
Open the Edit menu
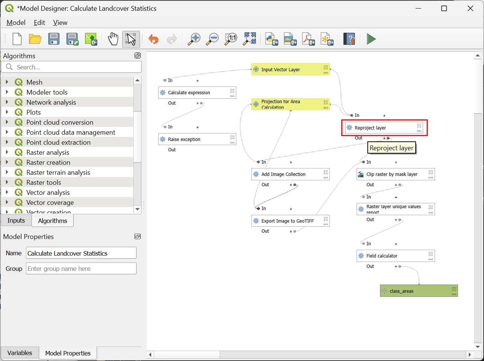click(39, 23)
